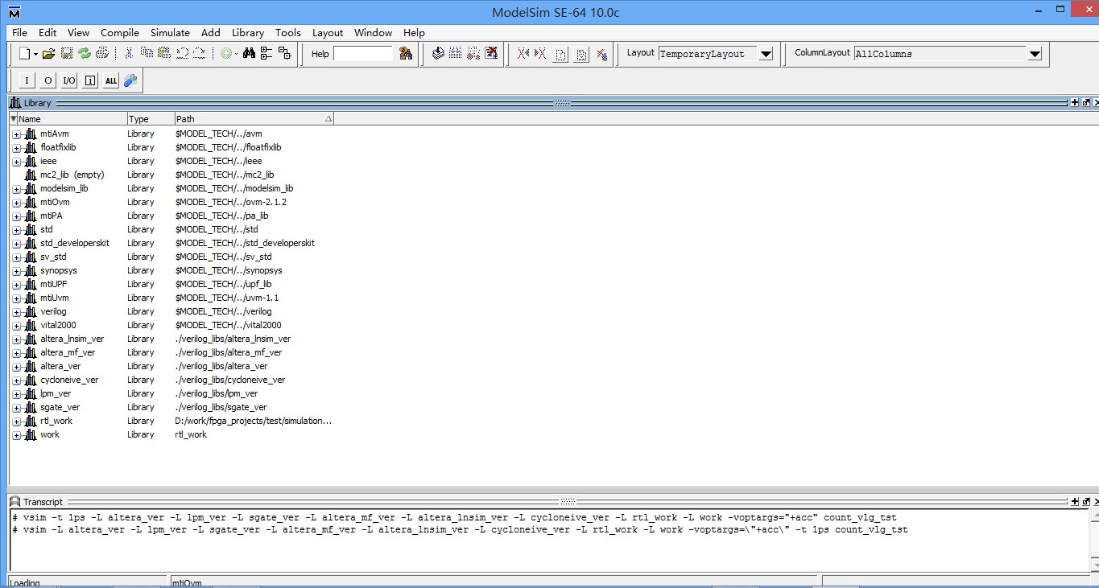Open the small arrow beside New file icon
1099x588 pixels.
click(x=36, y=54)
